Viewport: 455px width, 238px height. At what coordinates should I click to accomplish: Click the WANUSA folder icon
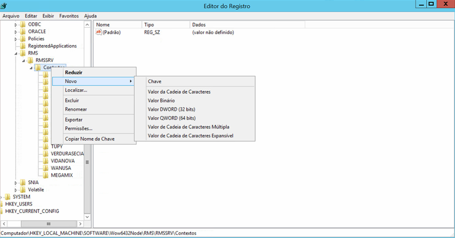click(46, 168)
